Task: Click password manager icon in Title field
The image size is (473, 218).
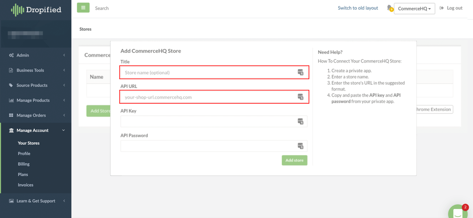Action: 300,72
